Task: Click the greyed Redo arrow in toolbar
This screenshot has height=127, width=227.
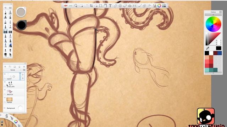Action: click(71, 6)
